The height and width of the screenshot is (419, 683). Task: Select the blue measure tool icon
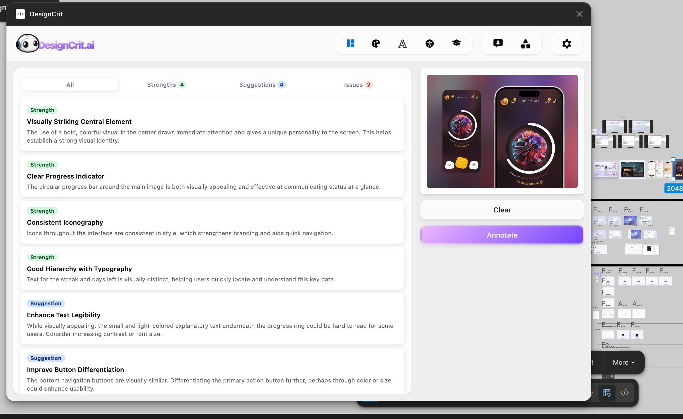click(607, 393)
